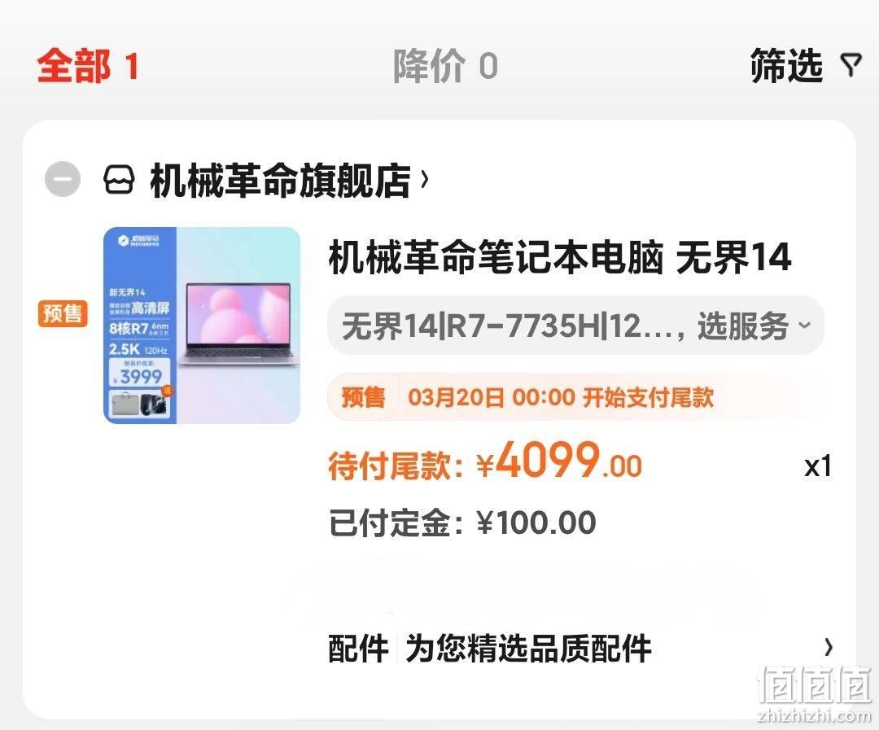Open the 筛选 filter funnel icon
Screen dimensions: 879x730
pyautogui.click(x=851, y=66)
